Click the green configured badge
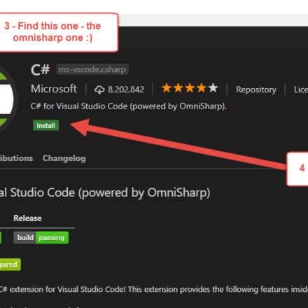The height and width of the screenshot is (308, 308). (x=10, y=265)
